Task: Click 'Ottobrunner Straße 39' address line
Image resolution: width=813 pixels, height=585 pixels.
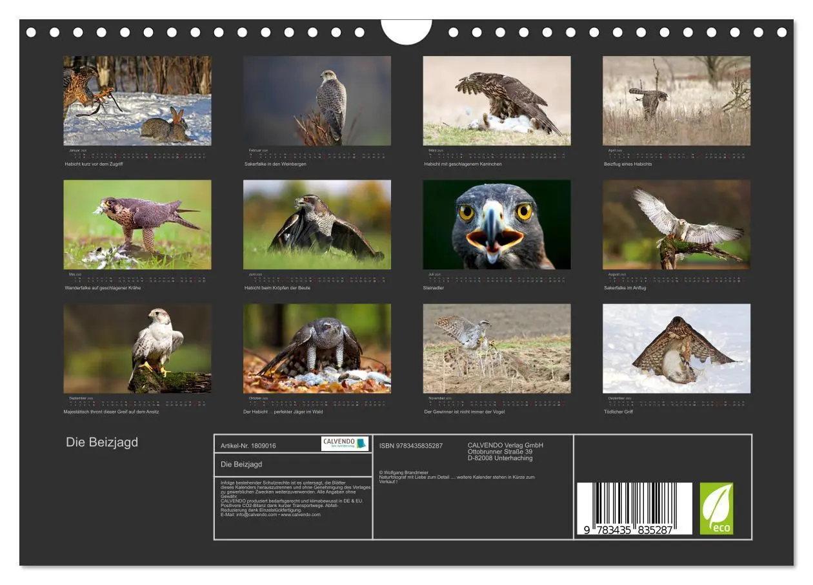Action: tap(500, 452)
